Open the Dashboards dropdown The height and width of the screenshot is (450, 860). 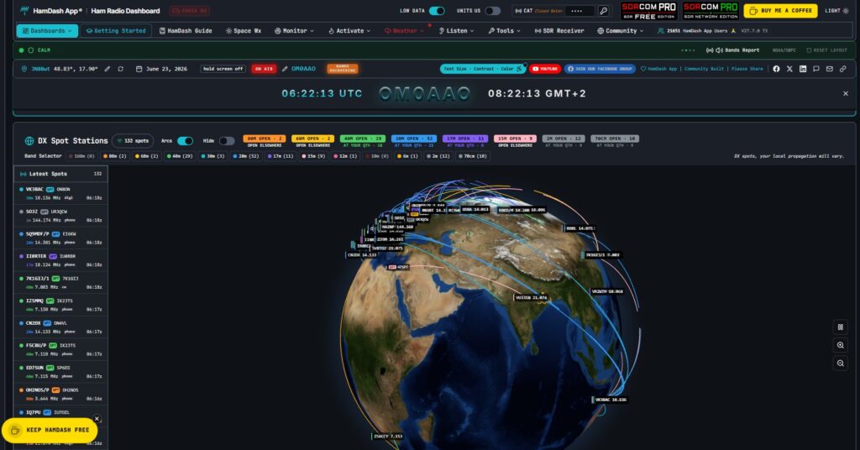47,31
